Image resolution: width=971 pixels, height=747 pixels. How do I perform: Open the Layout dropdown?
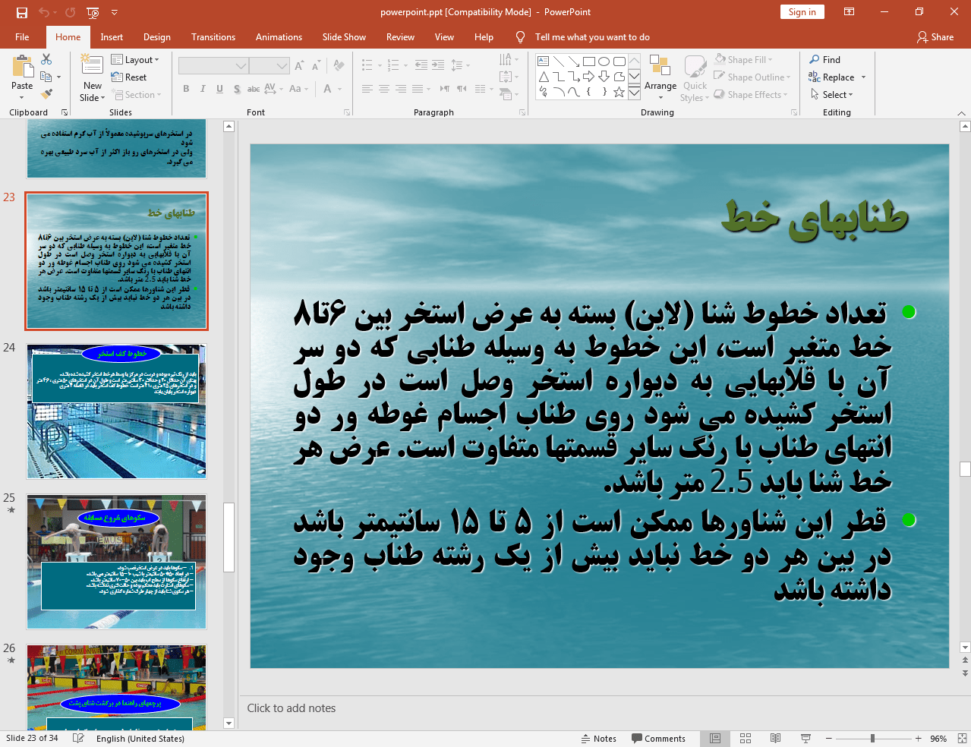pyautogui.click(x=137, y=59)
